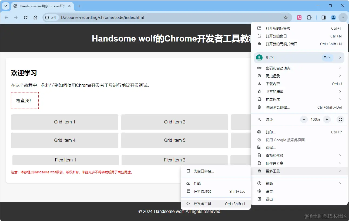Bookmark this page with the star icon
Image resolution: width=349 pixels, height=221 pixels.
(x=286, y=18)
